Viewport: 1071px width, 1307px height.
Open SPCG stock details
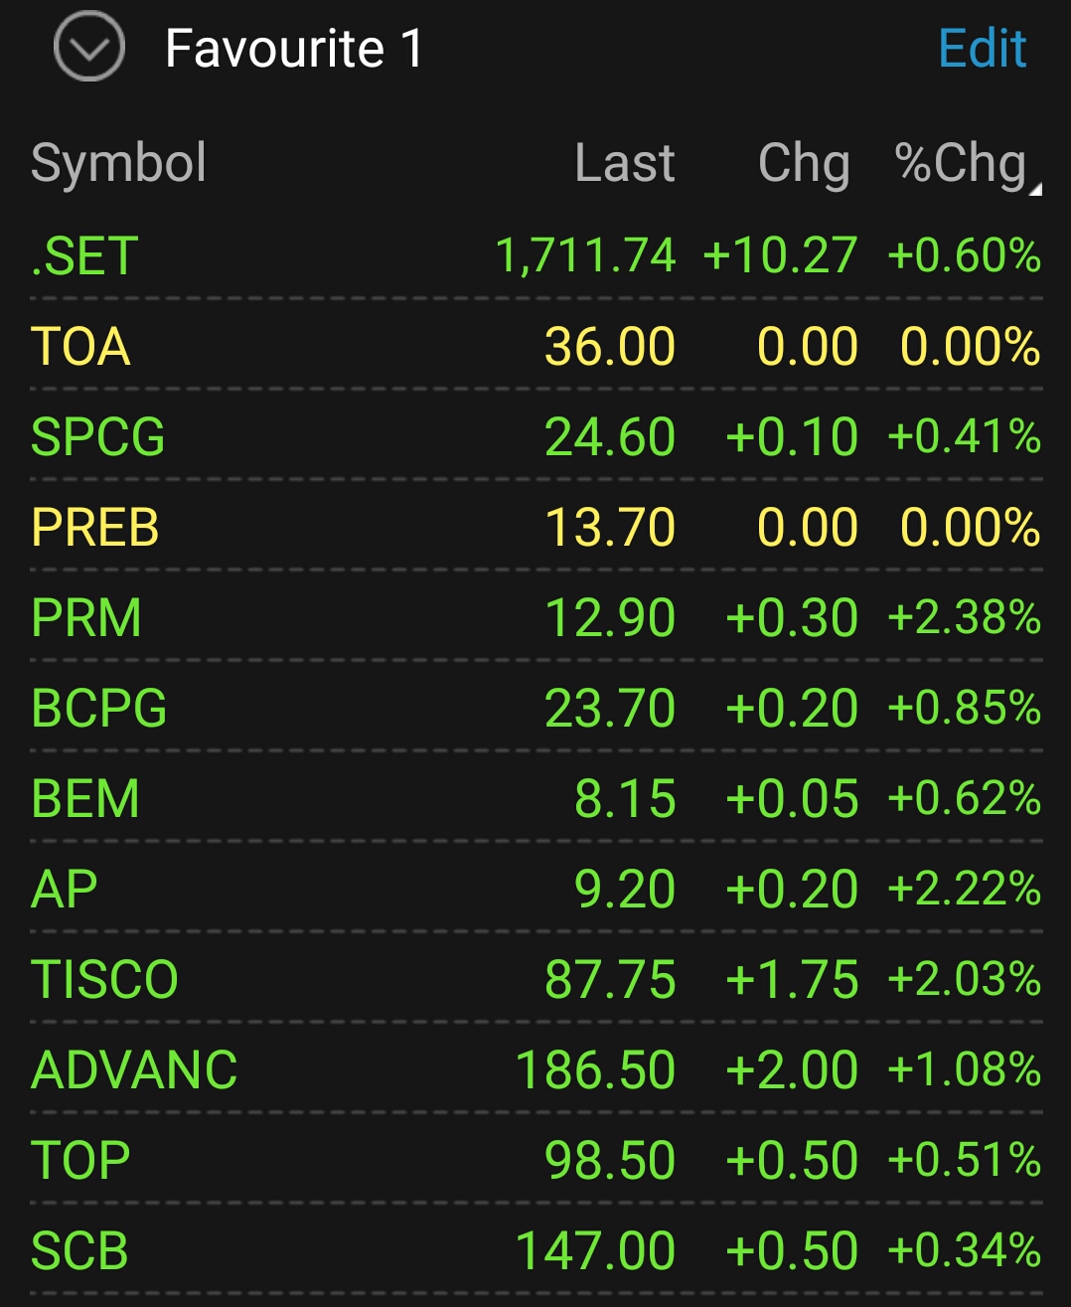[x=97, y=437]
